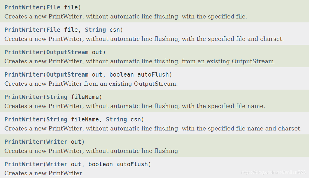Image resolution: width=309 pixels, height=178 pixels.
Task: Click File type in the file-and-csn constructor
Action: pyautogui.click(x=53, y=30)
